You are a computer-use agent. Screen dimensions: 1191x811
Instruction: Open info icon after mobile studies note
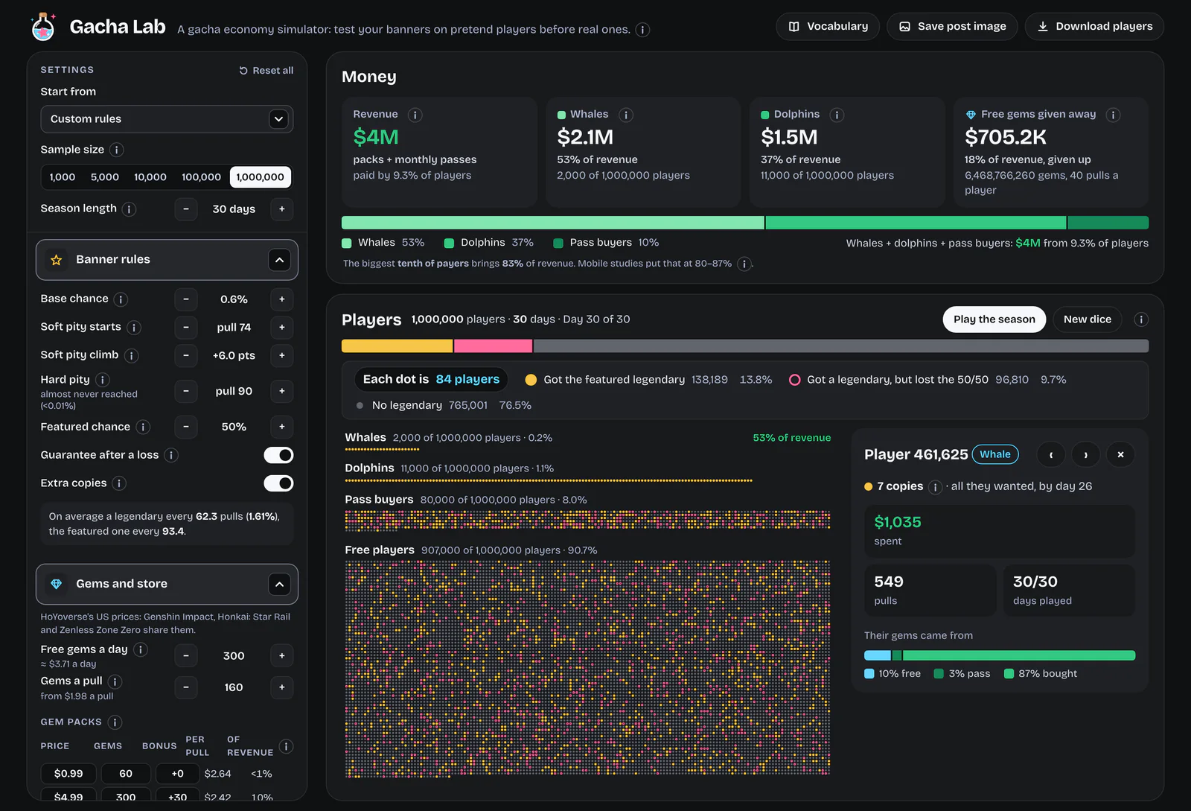pyautogui.click(x=744, y=264)
